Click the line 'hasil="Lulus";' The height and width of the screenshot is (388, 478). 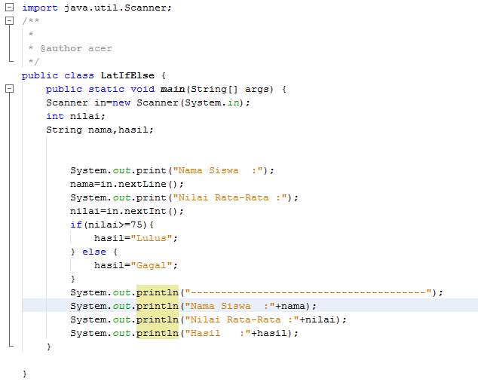coord(136,238)
